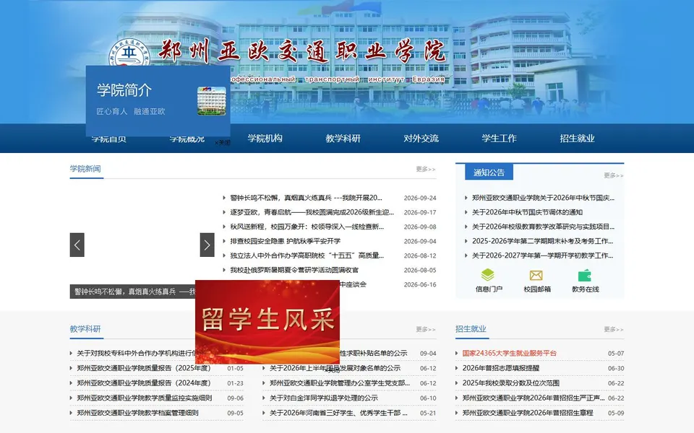Image resolution: width=694 pixels, height=433 pixels.
Task: Open 2026年普招志愿填报提醒
Action: [x=500, y=368]
